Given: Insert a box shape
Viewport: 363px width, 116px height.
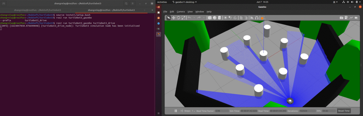Looking at the screenshot, I should [x=210, y=18].
